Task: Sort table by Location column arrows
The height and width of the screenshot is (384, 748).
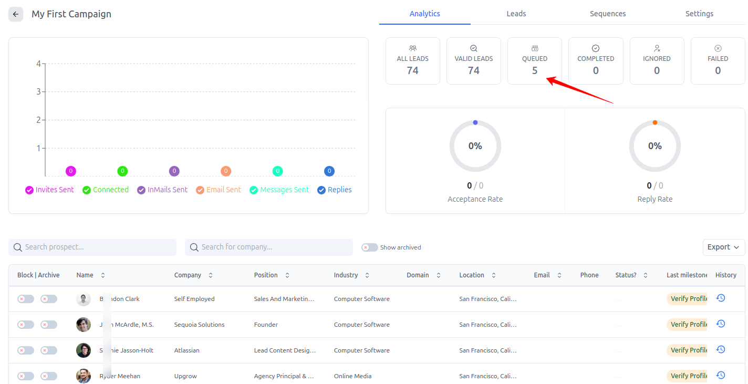Action: coord(494,275)
